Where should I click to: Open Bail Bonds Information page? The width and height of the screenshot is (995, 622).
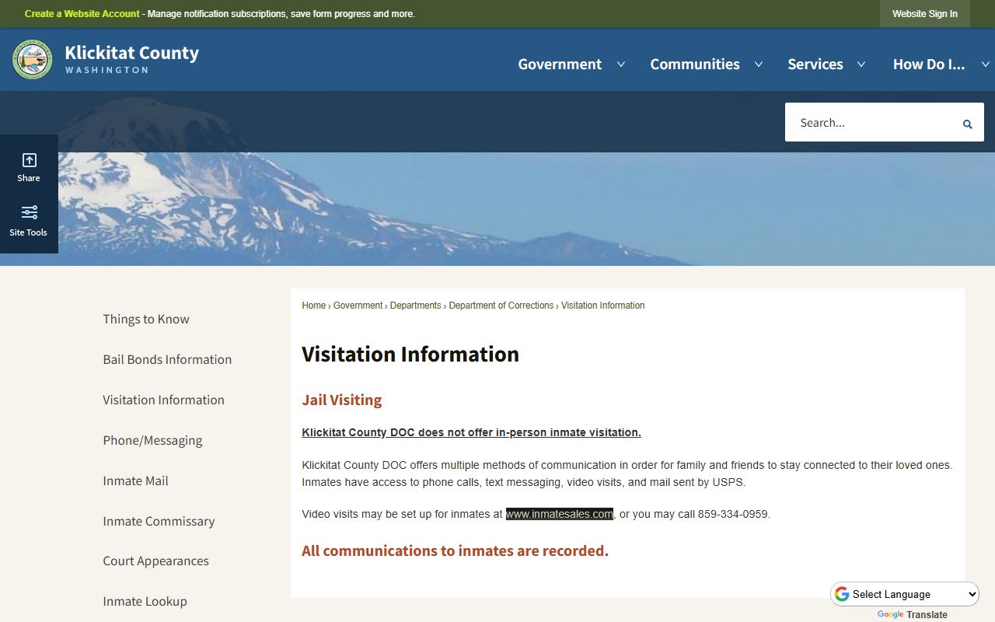click(167, 359)
